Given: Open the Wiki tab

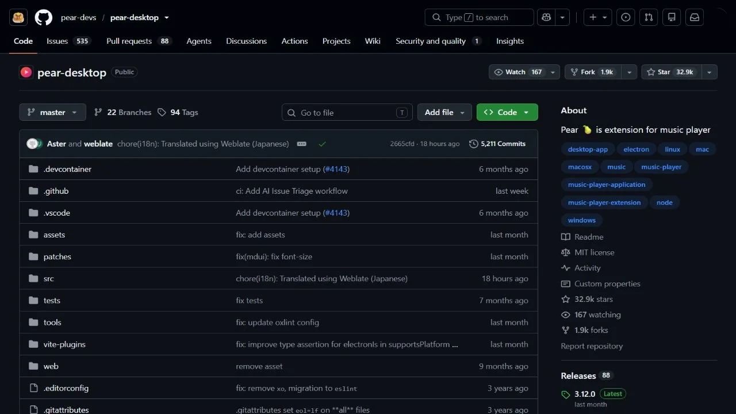Looking at the screenshot, I should (373, 41).
